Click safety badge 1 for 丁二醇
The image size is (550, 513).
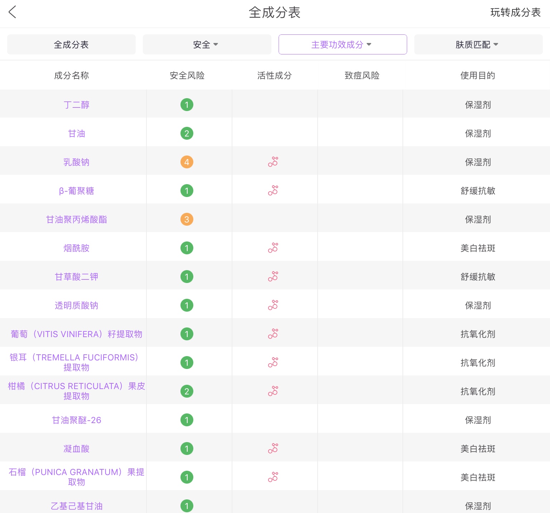[187, 105]
